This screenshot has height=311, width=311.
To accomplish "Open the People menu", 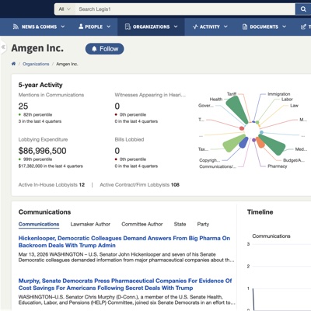I will pos(94,26).
